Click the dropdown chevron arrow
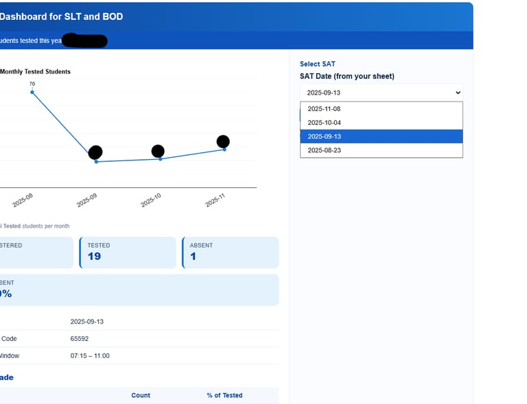The width and height of the screenshot is (527, 404). [458, 93]
